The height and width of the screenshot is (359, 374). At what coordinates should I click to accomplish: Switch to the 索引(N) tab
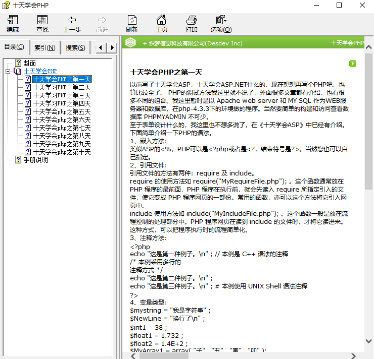click(x=44, y=48)
